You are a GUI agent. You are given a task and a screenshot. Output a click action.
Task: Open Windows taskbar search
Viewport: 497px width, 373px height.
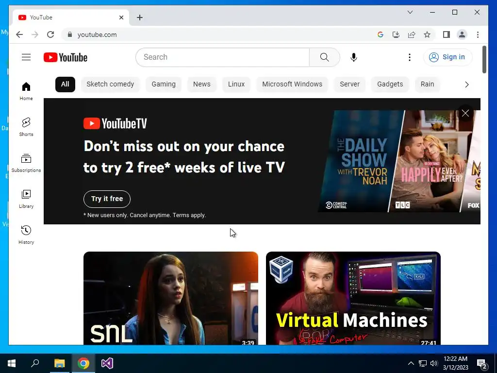pyautogui.click(x=35, y=363)
